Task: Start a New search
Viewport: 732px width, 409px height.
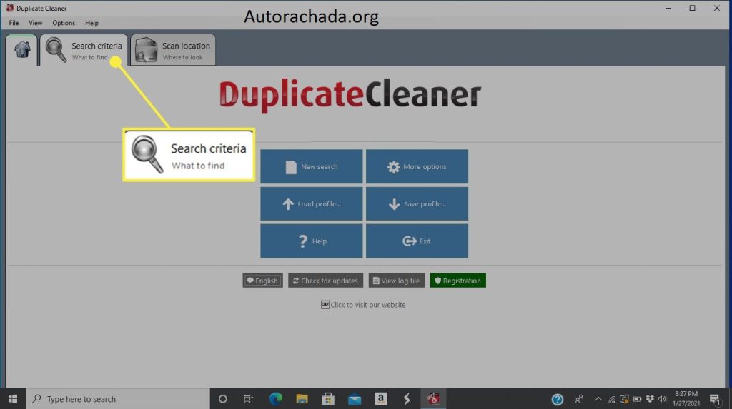Action: pos(312,166)
